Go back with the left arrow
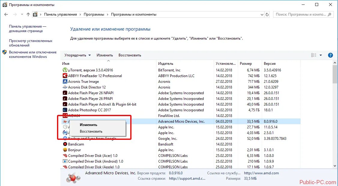This screenshot has height=186, width=338. [x=6, y=14]
